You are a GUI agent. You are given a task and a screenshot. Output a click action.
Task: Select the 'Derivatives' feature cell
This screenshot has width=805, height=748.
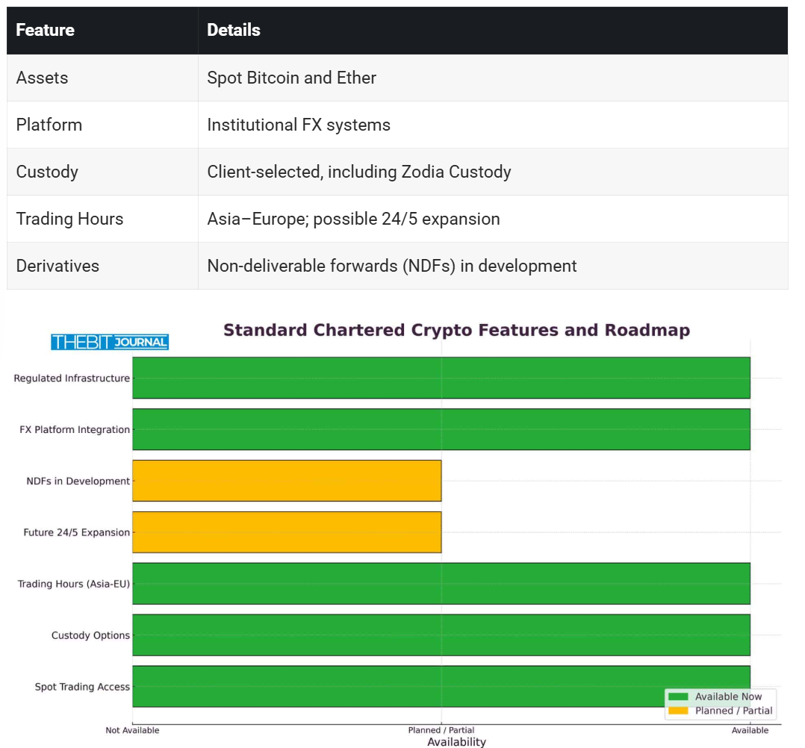[102, 266]
